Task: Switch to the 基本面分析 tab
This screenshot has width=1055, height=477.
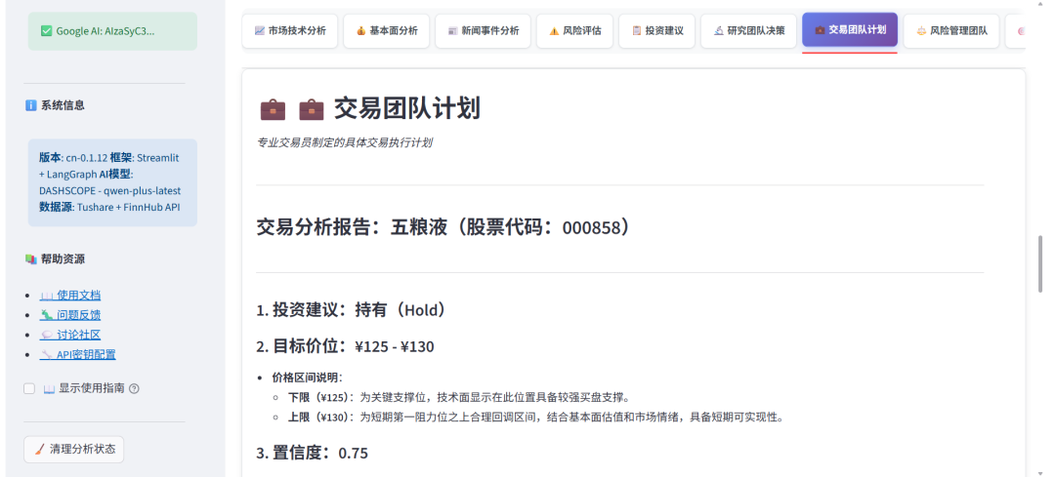Action: [x=386, y=31]
